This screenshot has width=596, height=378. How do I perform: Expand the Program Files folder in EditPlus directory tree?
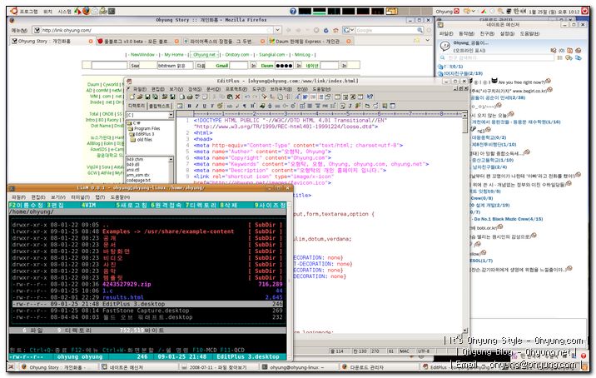click(x=144, y=128)
